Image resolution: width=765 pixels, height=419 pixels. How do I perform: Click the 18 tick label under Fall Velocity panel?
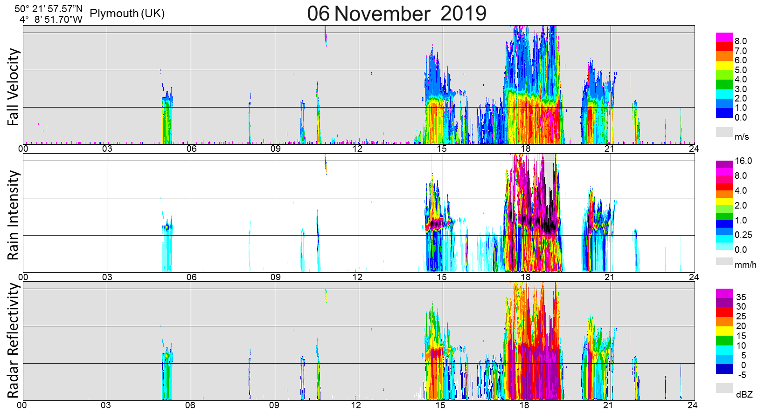[526, 149]
